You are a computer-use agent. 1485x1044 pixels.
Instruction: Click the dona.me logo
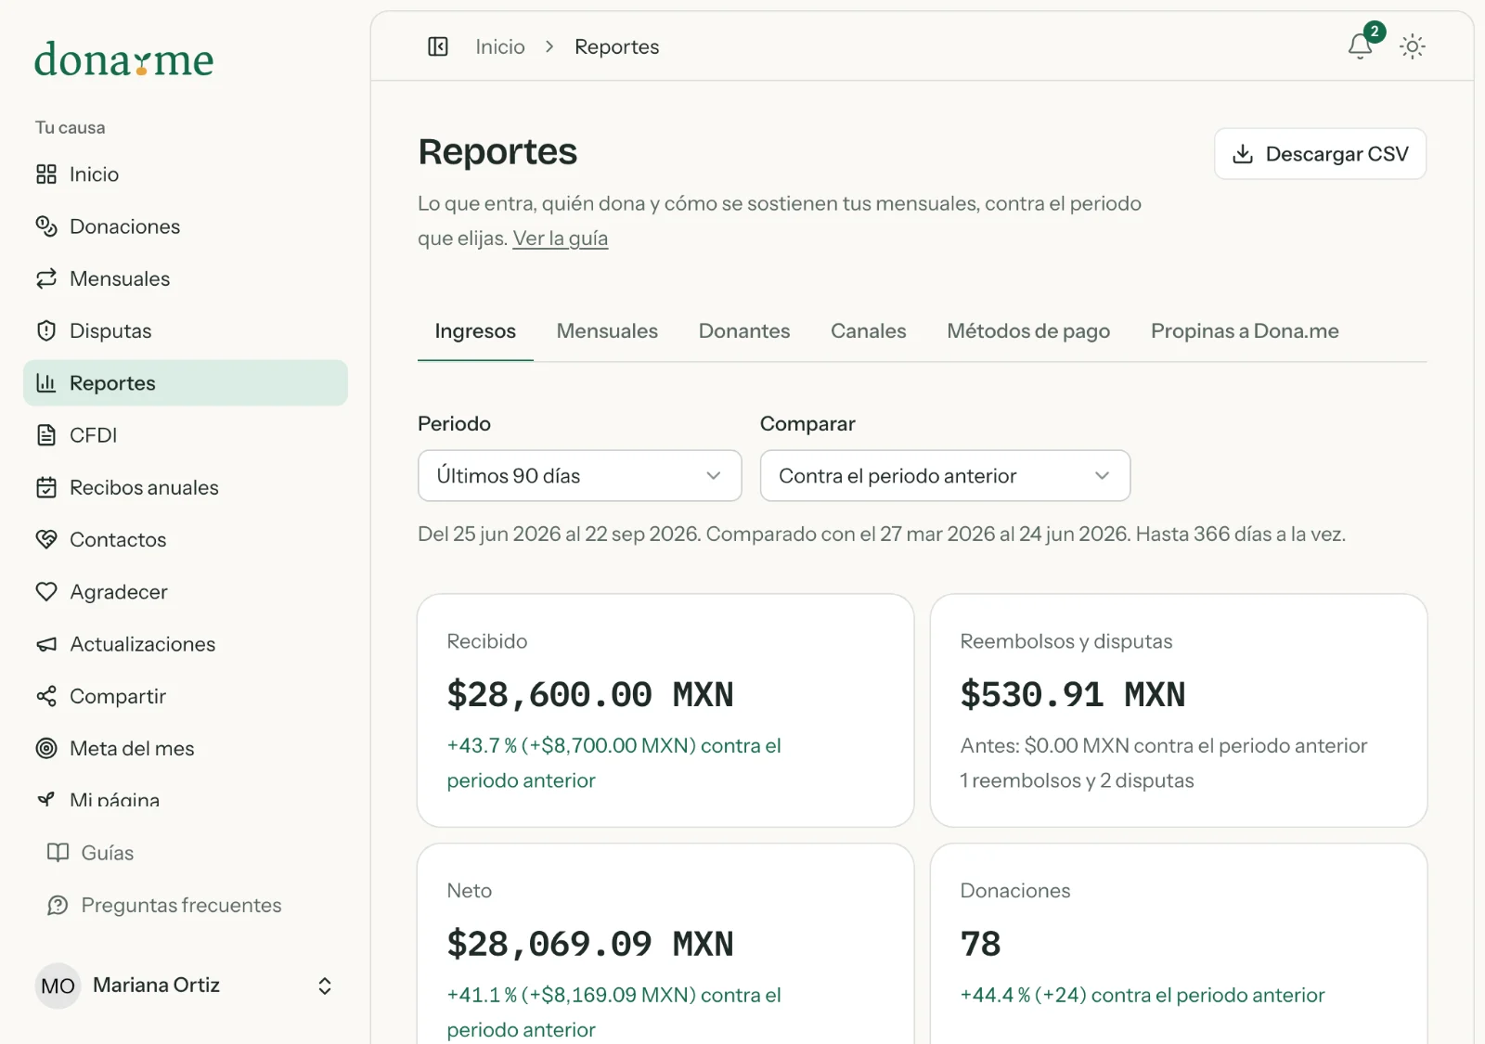point(124,59)
